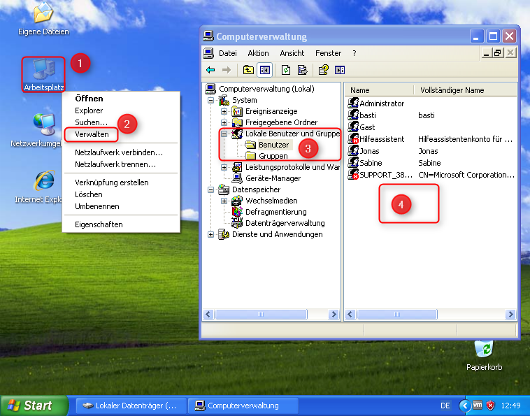Click the DE language indicator
The height and width of the screenshot is (416, 530).
445,406
